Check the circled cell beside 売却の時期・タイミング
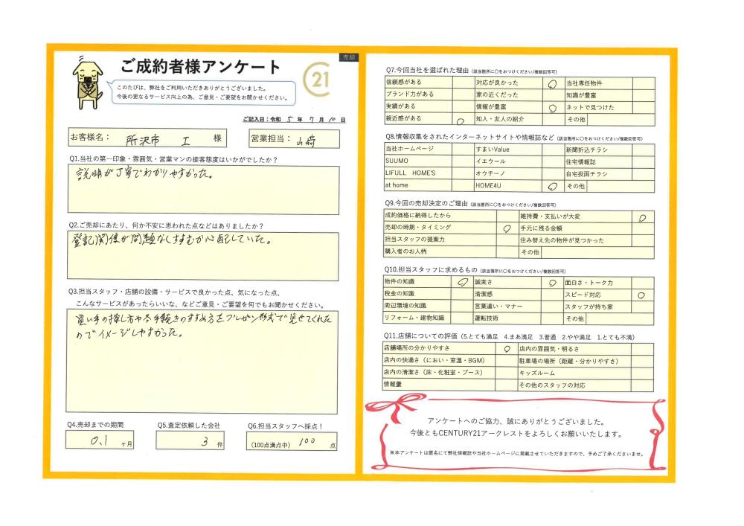The height and width of the screenshot is (526, 744). pos(507,228)
